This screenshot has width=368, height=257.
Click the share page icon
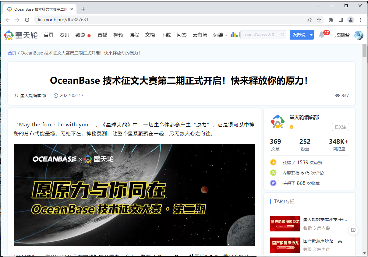tap(309, 20)
